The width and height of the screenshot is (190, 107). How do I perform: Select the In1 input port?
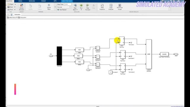[x=88, y=70]
